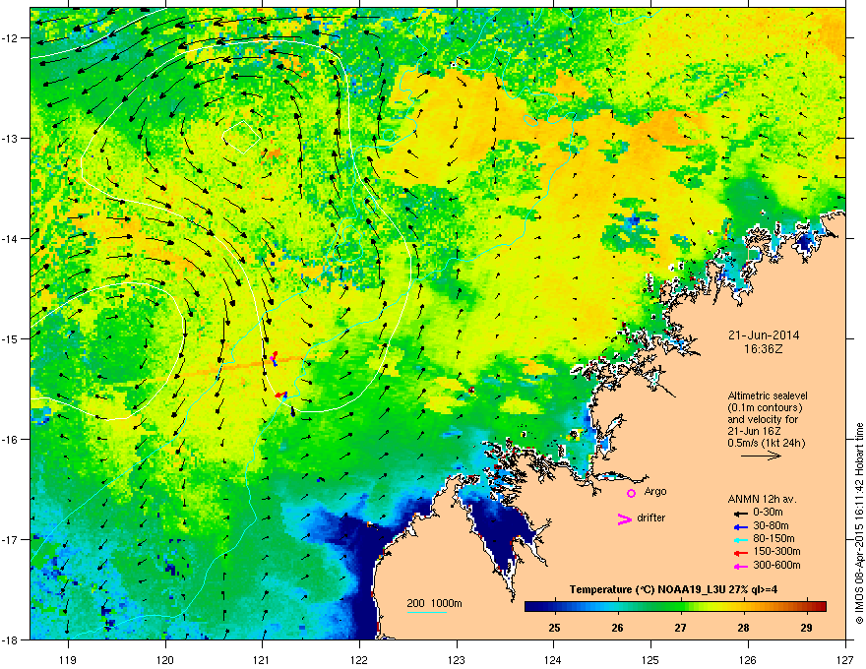This screenshot has width=866, height=669.
Task: Click the magenta drifter arrowhead symbol in legend
Action: (x=625, y=518)
